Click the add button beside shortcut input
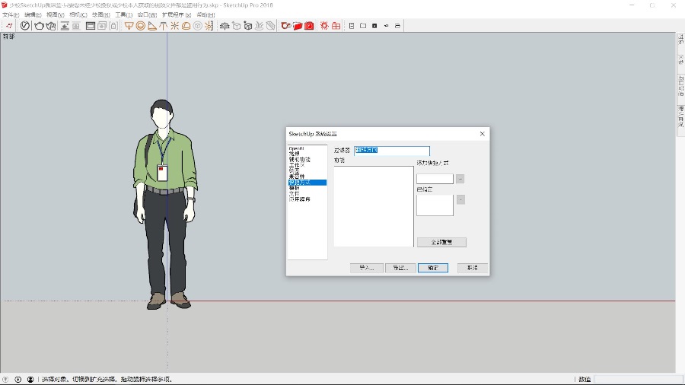Image resolution: width=685 pixels, height=385 pixels. 460,179
